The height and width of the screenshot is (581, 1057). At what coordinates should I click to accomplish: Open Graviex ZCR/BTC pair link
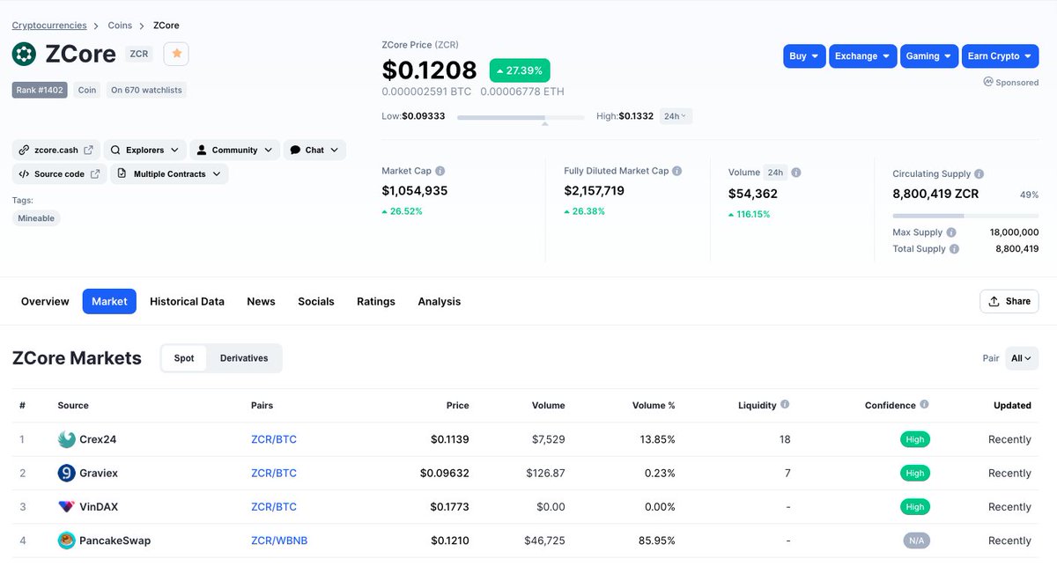pos(274,473)
